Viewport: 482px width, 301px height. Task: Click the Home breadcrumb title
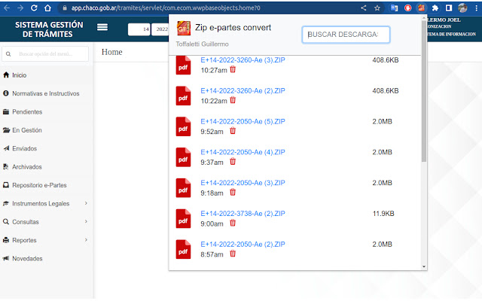click(112, 52)
